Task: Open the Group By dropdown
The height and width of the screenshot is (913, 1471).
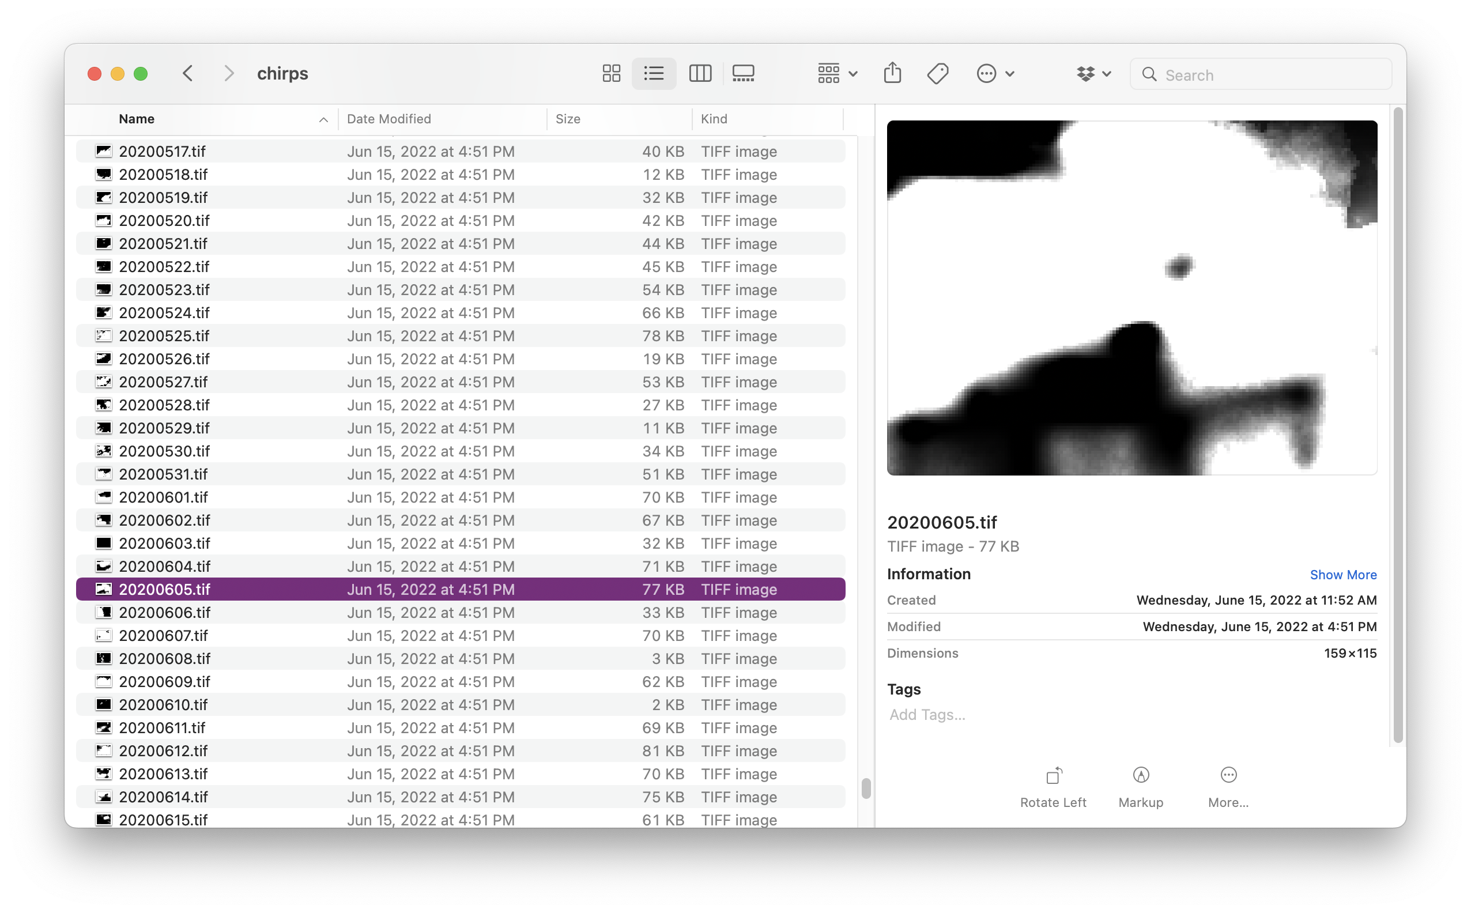Action: coord(836,74)
